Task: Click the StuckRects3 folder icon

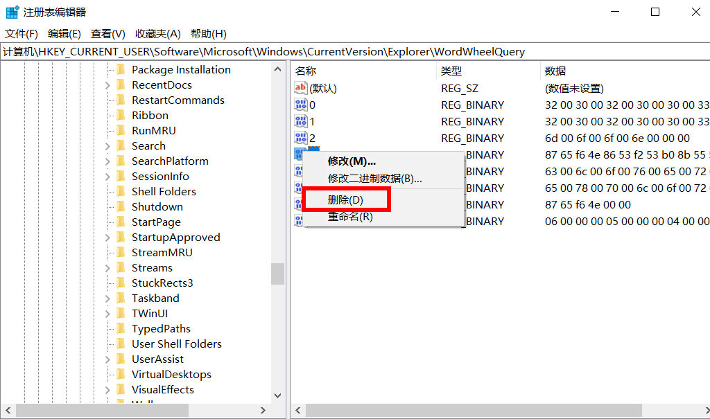Action: (x=121, y=283)
